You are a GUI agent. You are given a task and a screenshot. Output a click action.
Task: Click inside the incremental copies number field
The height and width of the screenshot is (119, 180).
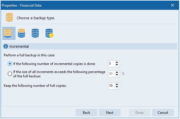pyautogui.click(x=111, y=64)
